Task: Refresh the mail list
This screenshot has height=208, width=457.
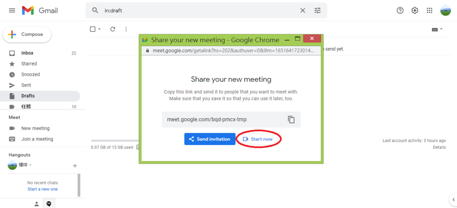Action: (112, 29)
